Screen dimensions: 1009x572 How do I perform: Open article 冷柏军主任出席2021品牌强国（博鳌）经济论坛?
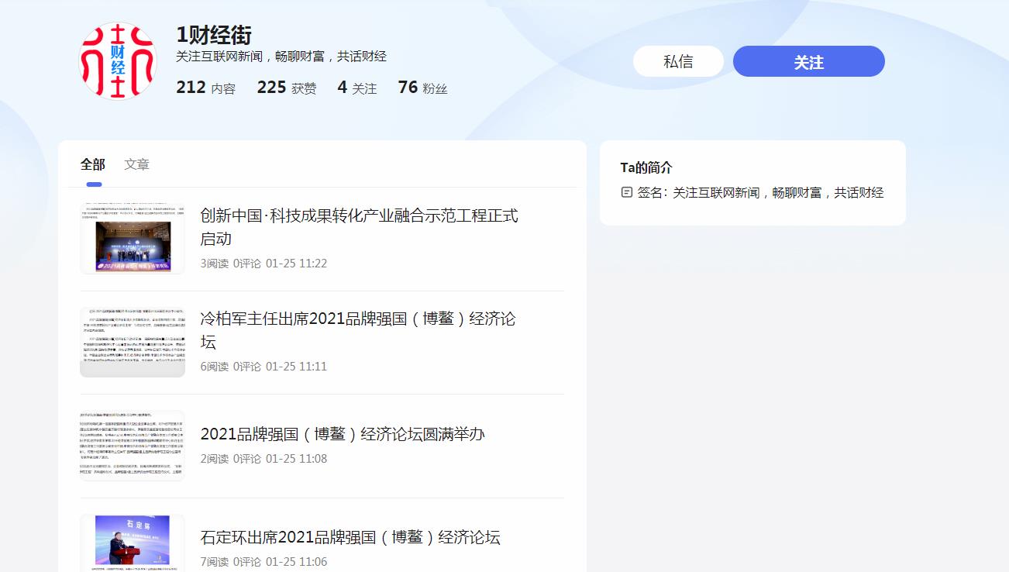coord(358,330)
